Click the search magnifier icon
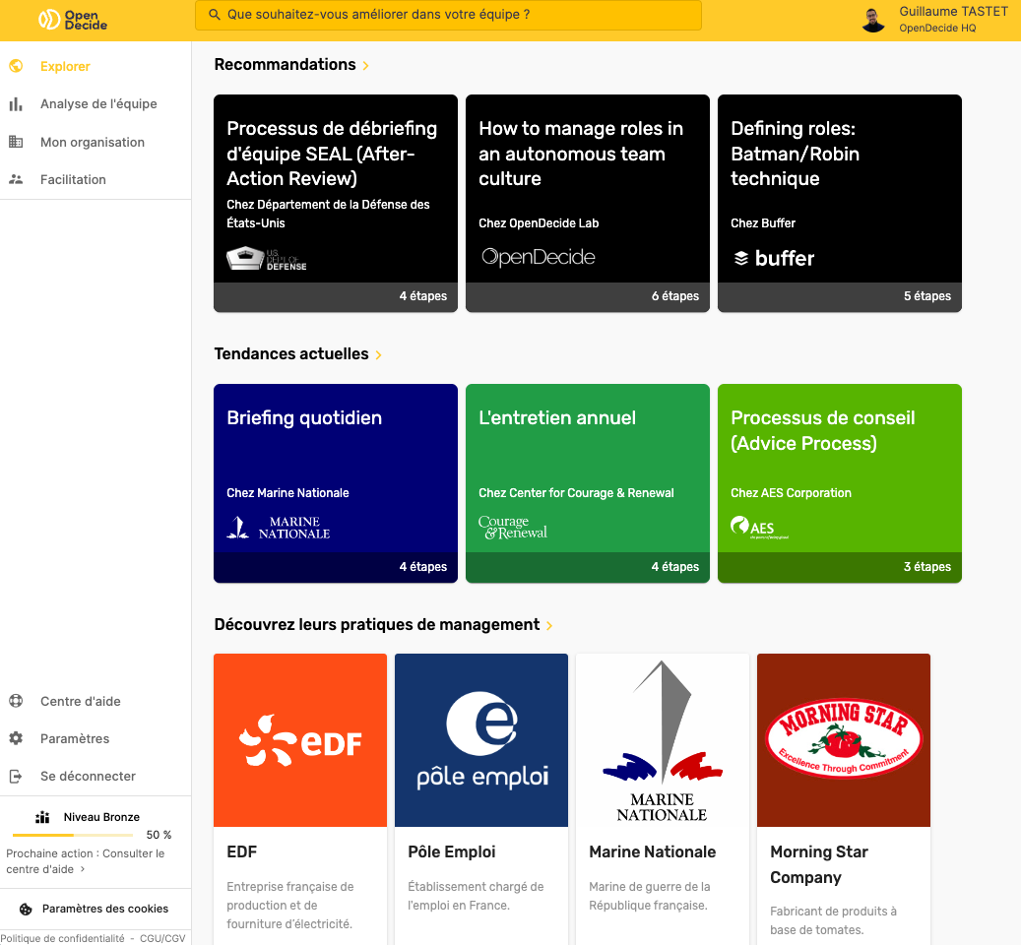1021x945 pixels. click(214, 15)
